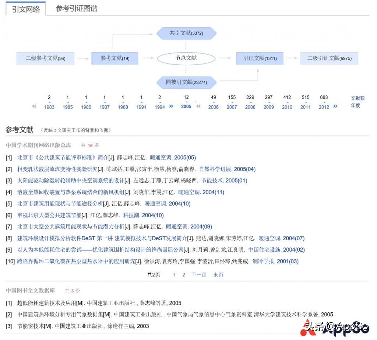The width and height of the screenshot is (377, 340).
Task: Open the 引证文献(1311) node
Action: pos(259,58)
